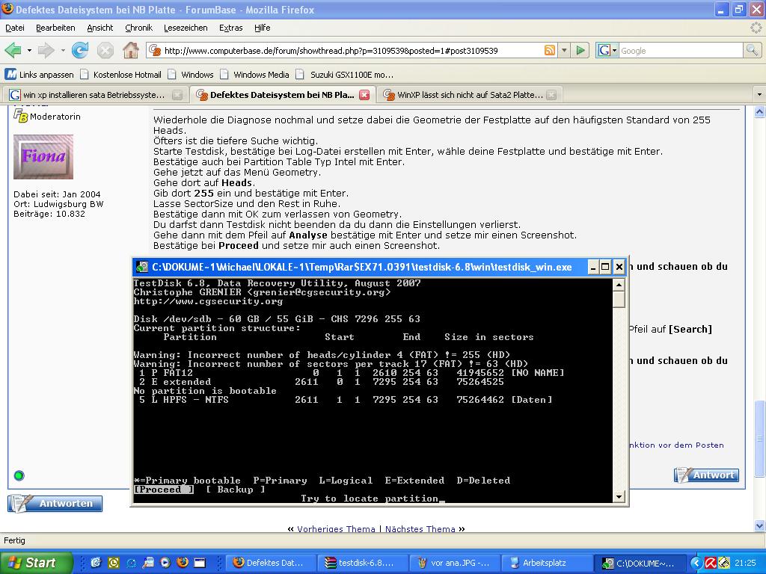Switch to vor ana.JPG taskbar button
The width and height of the screenshot is (766, 574).
454,564
